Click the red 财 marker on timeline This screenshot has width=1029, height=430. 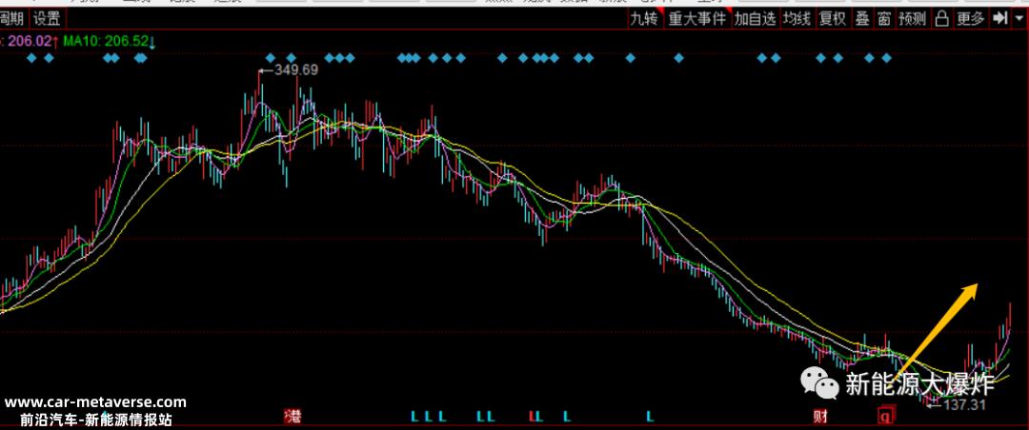click(x=820, y=416)
